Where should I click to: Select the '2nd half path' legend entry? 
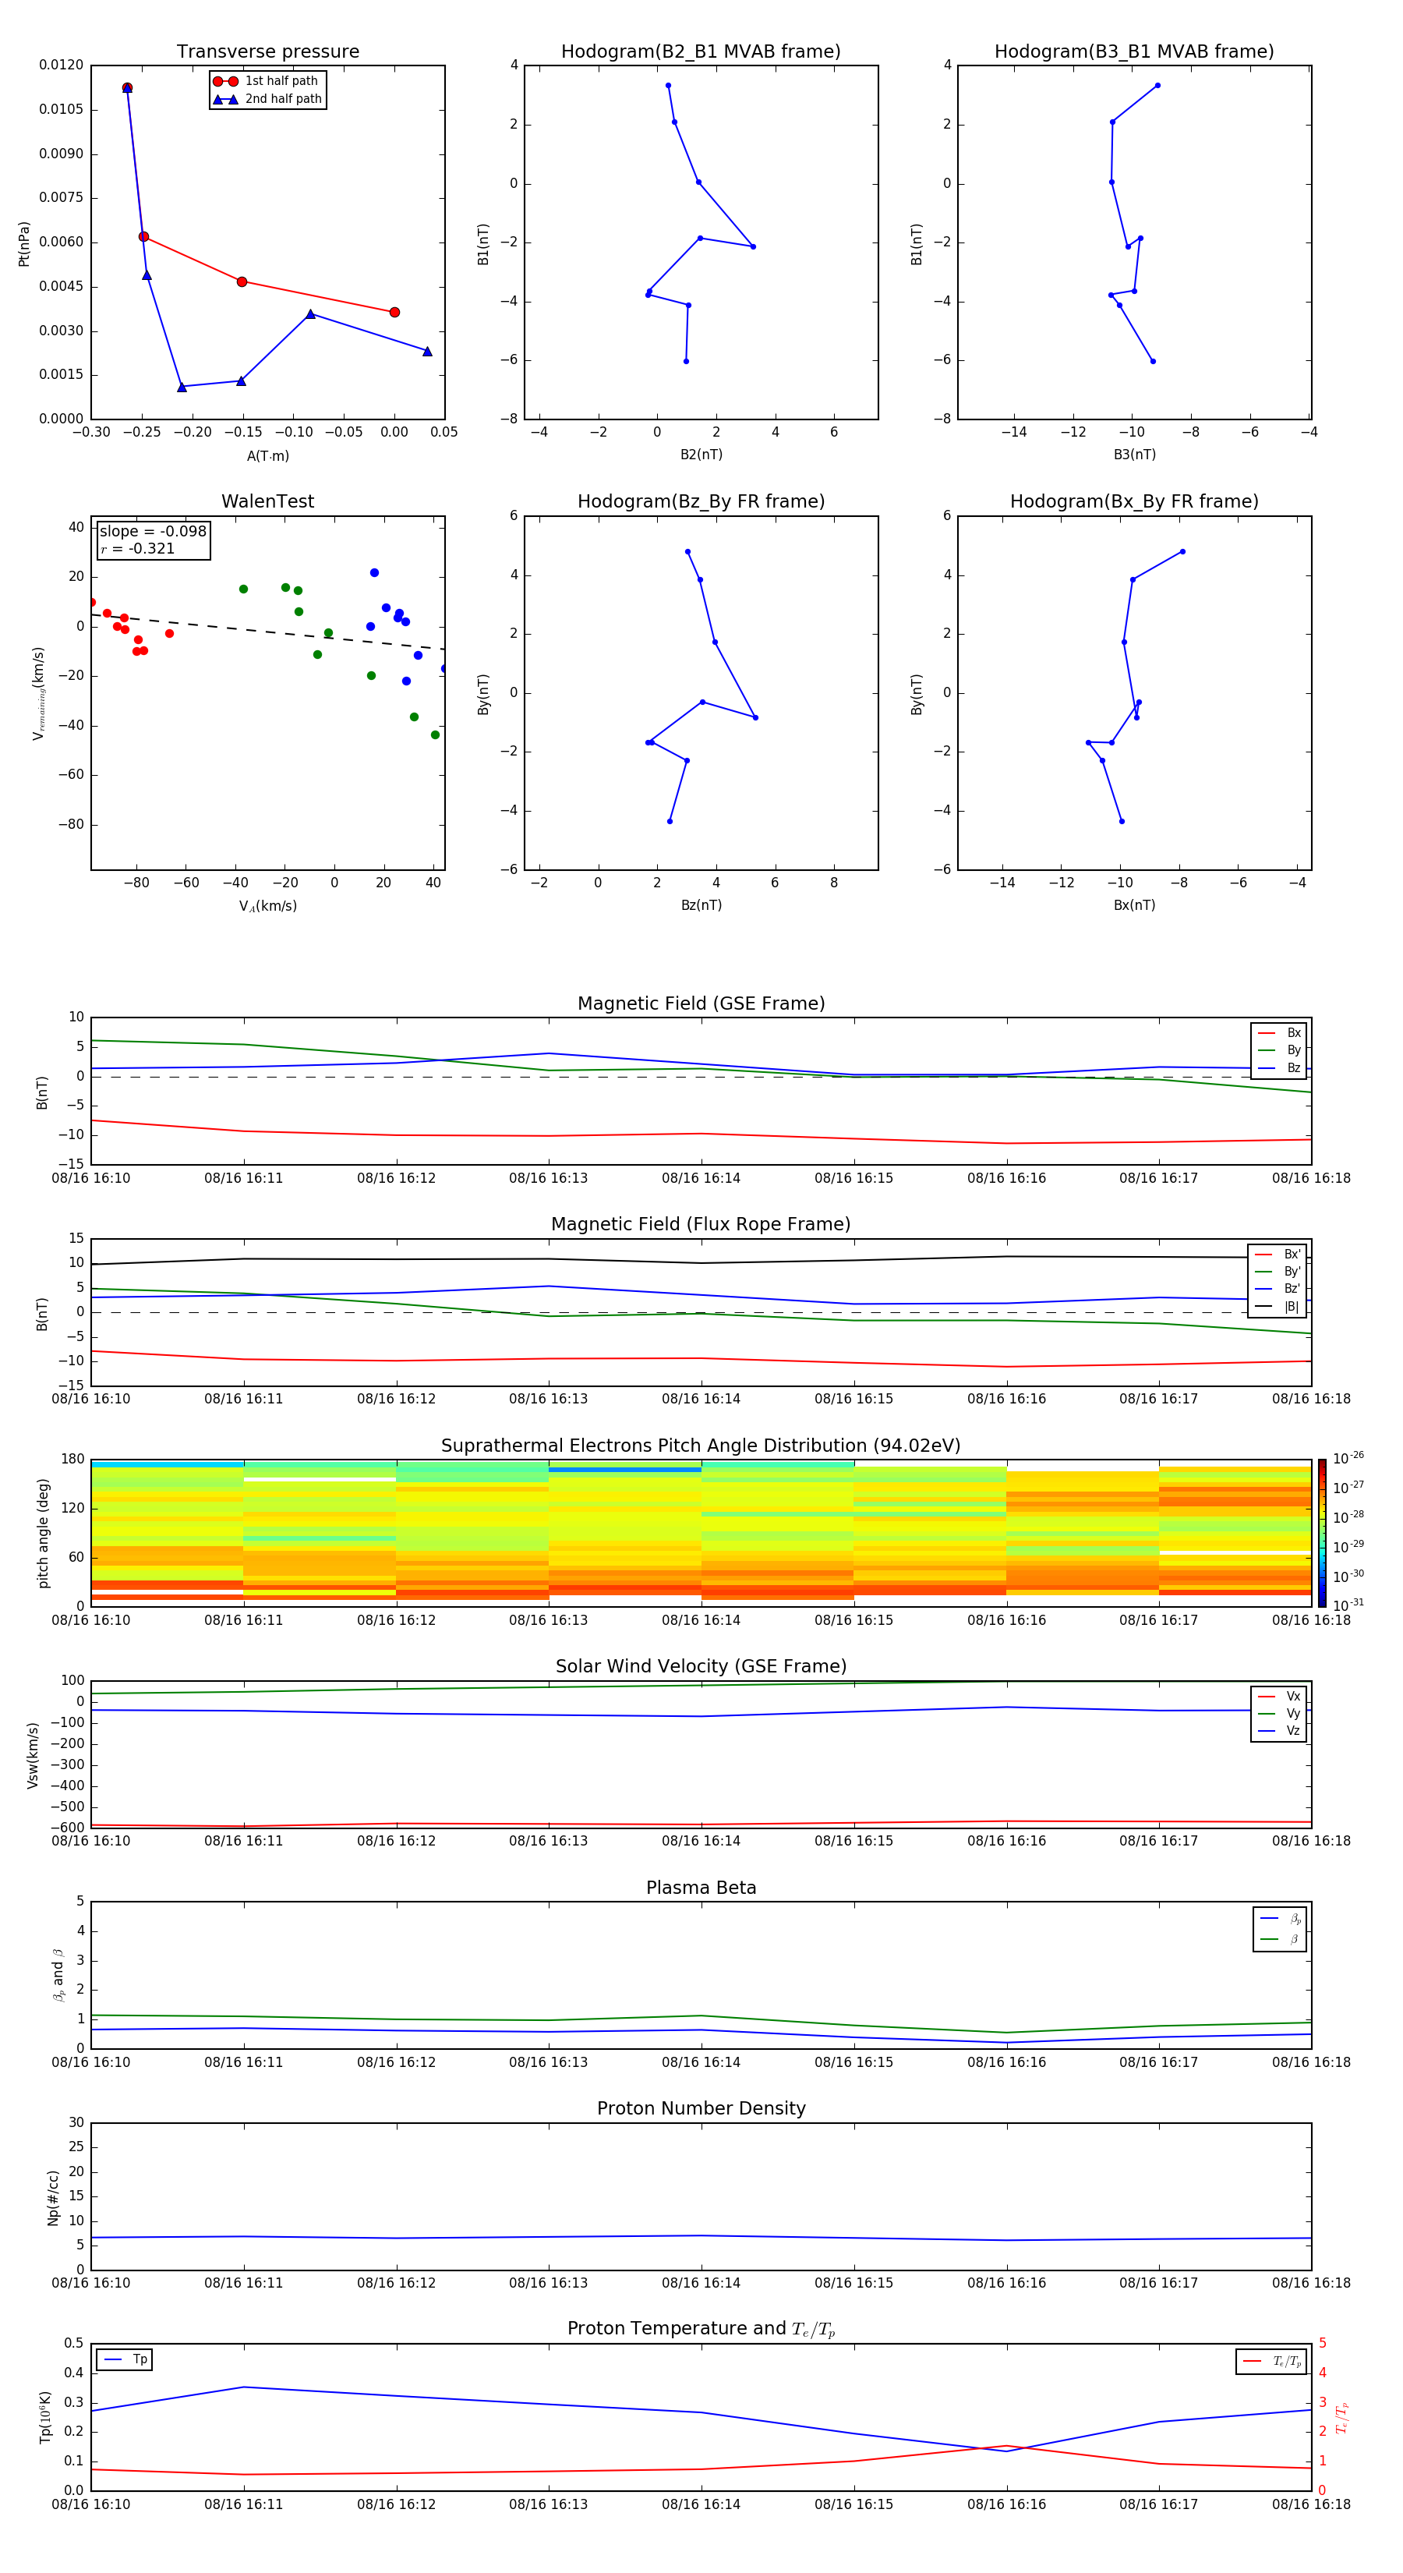(x=267, y=99)
